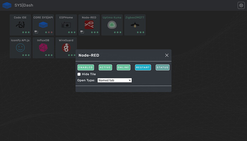Click status dots on Uptime Kuma tile
247x141 pixels.
(117, 32)
